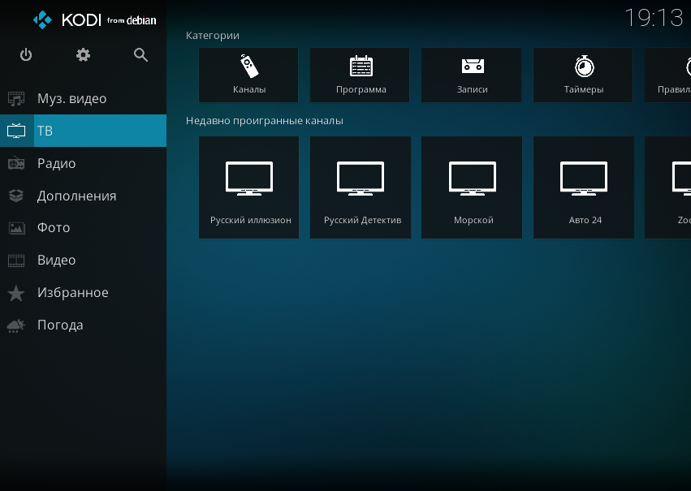691x491 pixels.
Task: Open Kodi settings via the gear icon
Action: coord(83,54)
